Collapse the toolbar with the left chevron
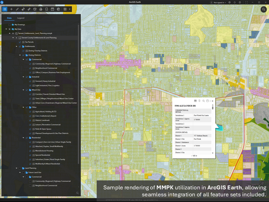 click(x=70, y=9)
